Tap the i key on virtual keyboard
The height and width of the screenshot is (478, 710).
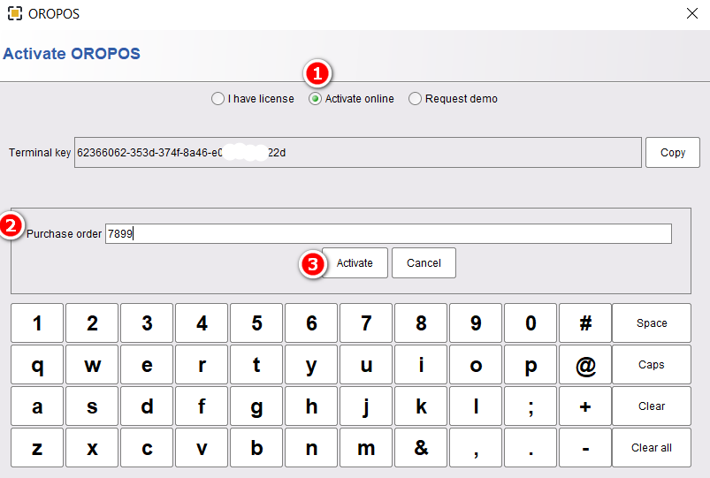[x=421, y=365]
